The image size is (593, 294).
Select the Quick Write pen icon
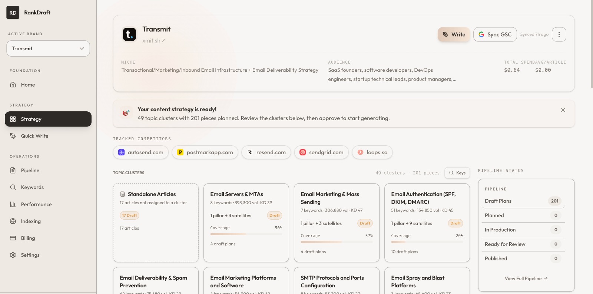tap(13, 136)
